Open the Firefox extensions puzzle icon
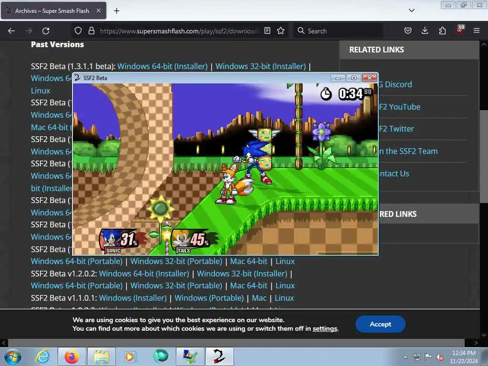The width and height of the screenshot is (488, 366). [442, 30]
